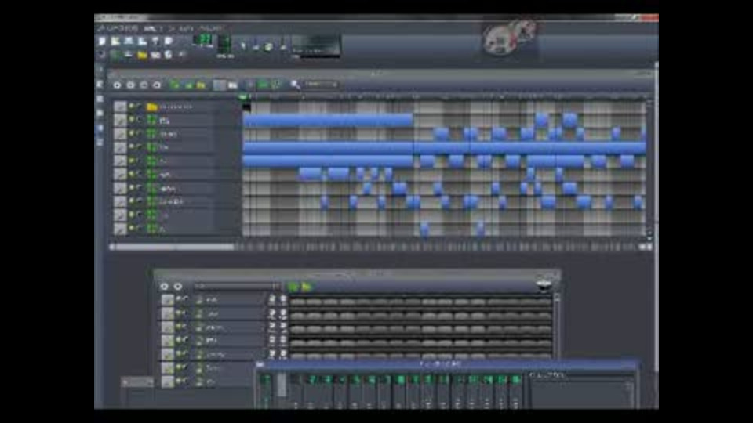This screenshot has width=753, height=423.
Task: Click the yellow folder icon of first track
Action: tap(151, 107)
